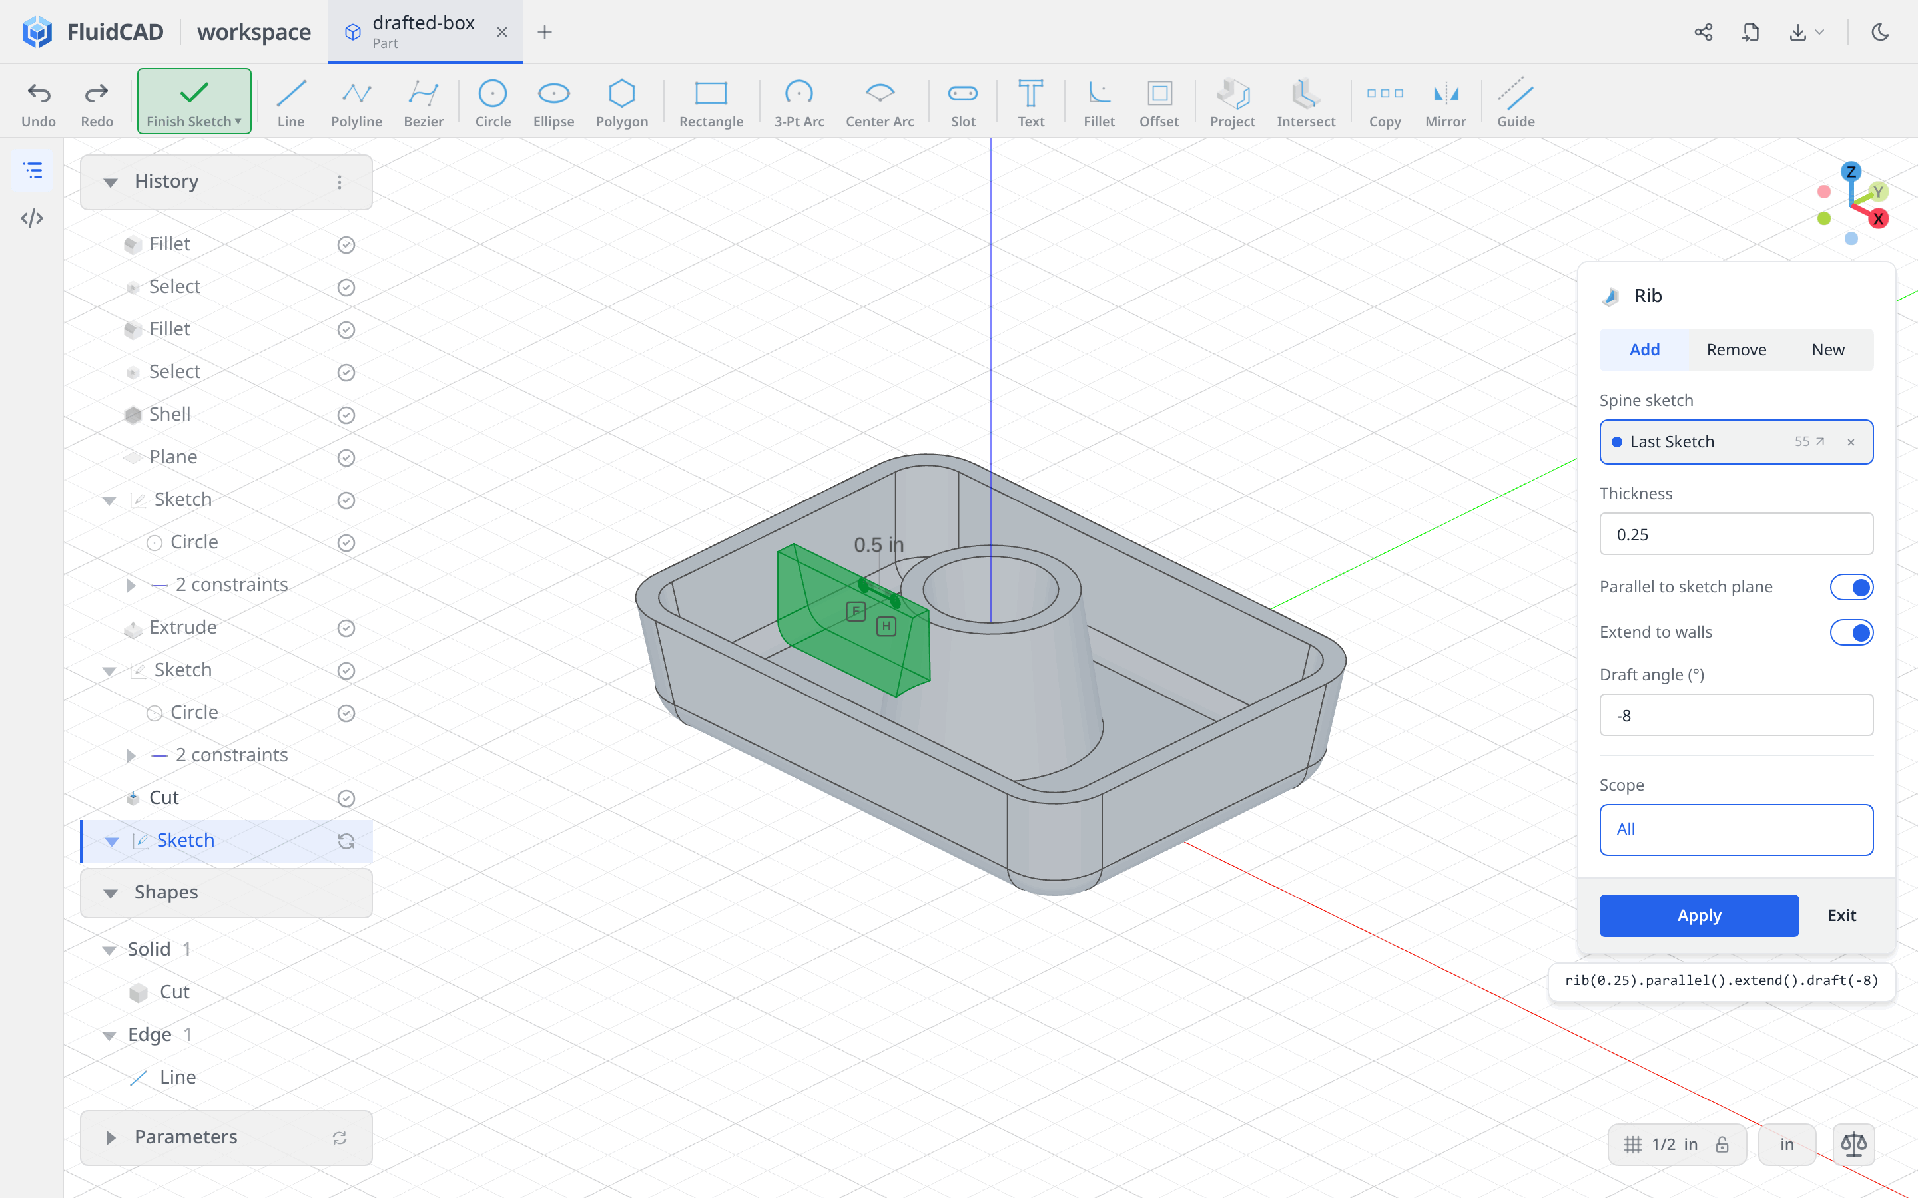This screenshot has height=1198, width=1918.
Task: Click the Draft angle input field
Action: (x=1736, y=715)
